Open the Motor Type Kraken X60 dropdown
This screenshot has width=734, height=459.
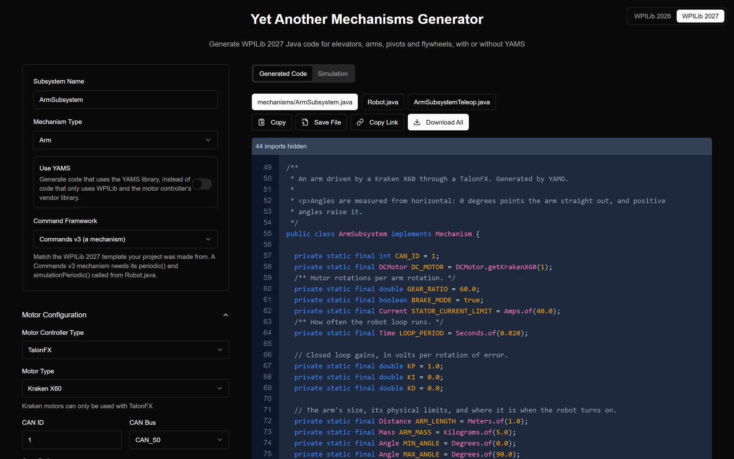coord(125,388)
